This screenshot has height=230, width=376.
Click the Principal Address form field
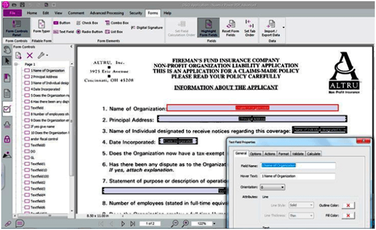252,119
